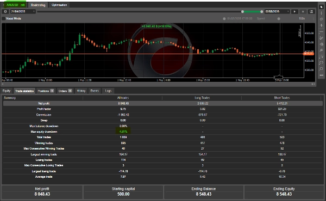Screen dimensions: 326x201
Task: Select Max Consecutive Winning Trades row
Action: (162, 148)
